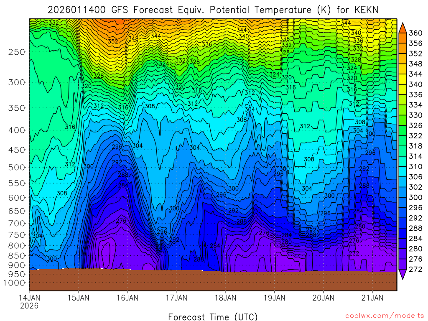This screenshot has width=428, height=321.
Task: Click the 900 pressure level on y-axis
Action: point(16,265)
